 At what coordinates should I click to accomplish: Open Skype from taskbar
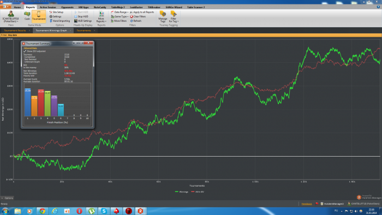pyautogui.click(x=104, y=211)
